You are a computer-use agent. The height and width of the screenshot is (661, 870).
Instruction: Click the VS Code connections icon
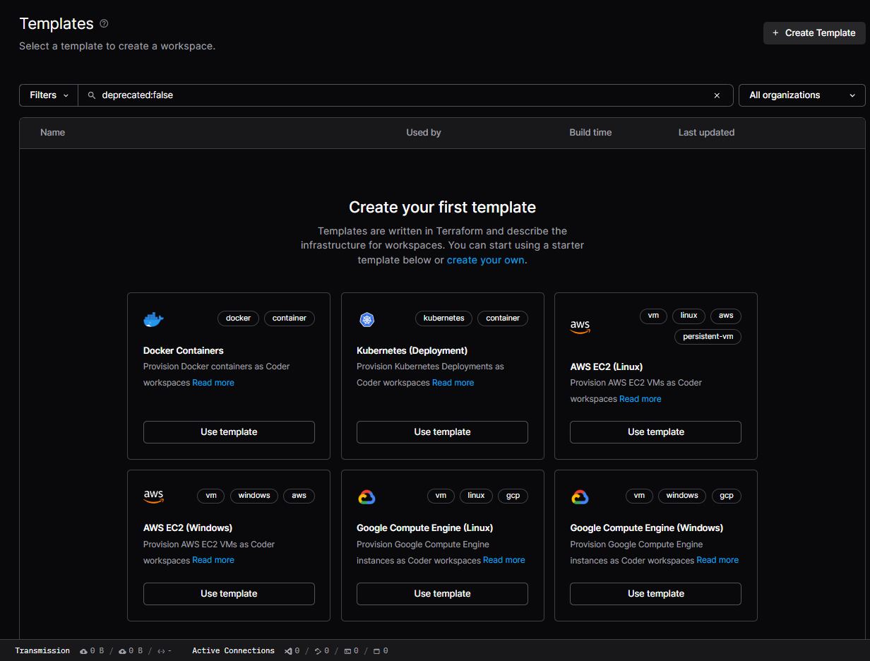(x=288, y=651)
